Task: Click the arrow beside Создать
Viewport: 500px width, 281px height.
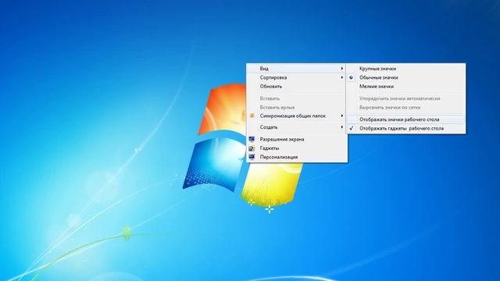Action: (x=342, y=127)
